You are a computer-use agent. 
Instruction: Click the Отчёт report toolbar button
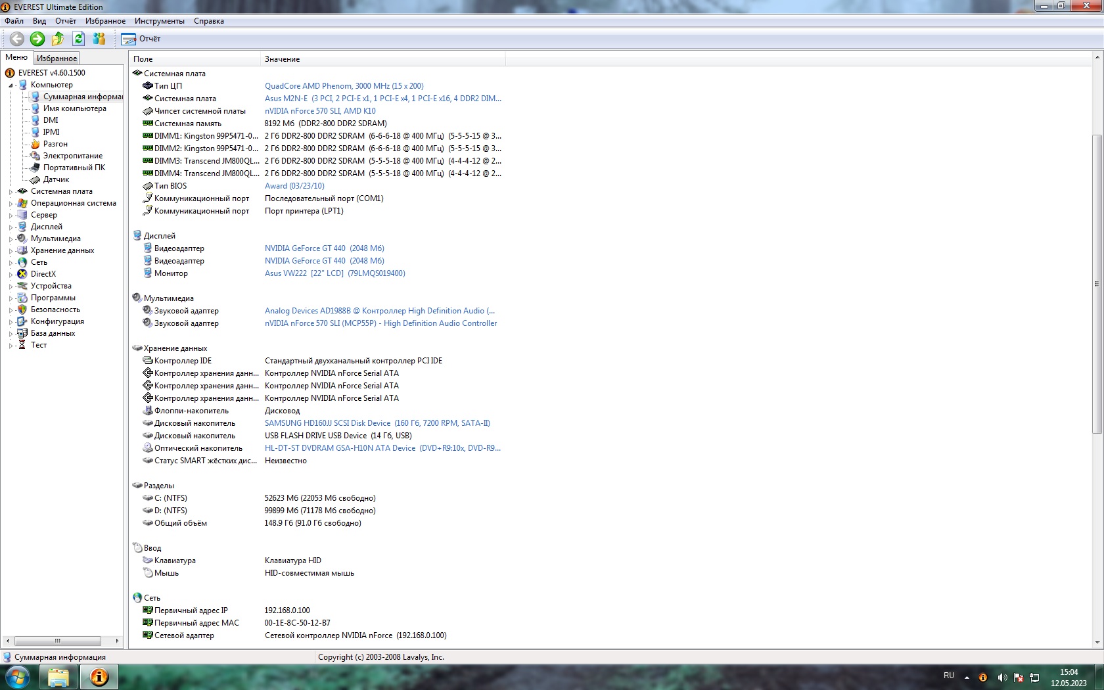click(141, 39)
